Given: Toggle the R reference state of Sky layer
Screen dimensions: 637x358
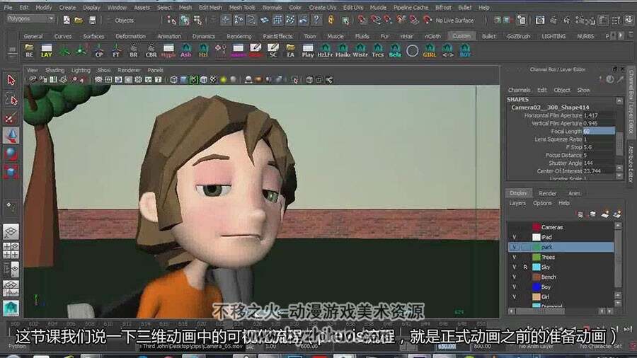Looking at the screenshot, I should click(x=525, y=267).
